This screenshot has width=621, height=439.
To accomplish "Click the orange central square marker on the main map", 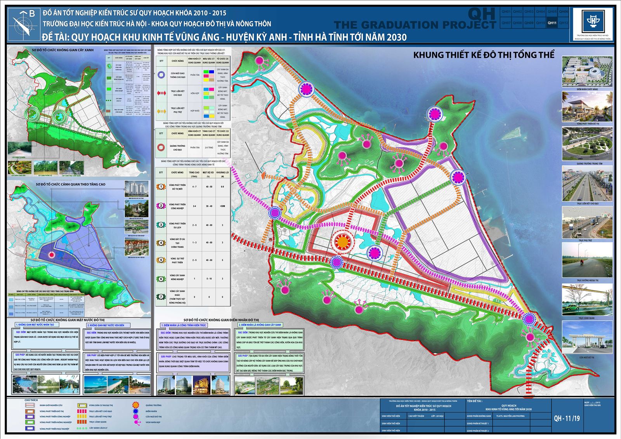I will (x=342, y=242).
